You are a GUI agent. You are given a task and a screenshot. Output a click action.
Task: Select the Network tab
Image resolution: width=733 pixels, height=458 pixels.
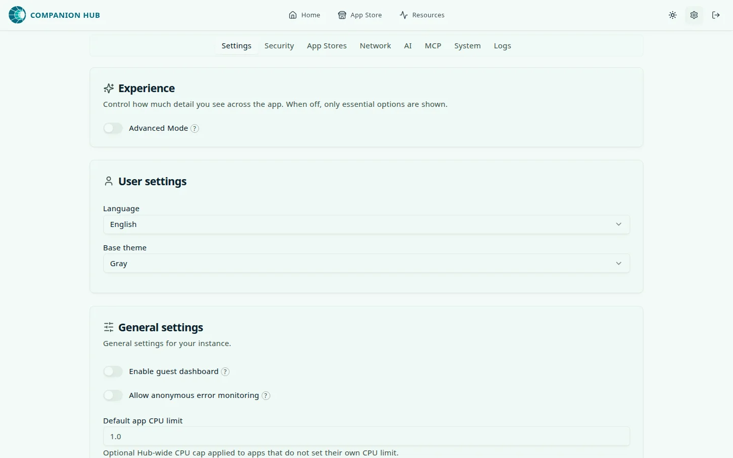[x=375, y=46]
